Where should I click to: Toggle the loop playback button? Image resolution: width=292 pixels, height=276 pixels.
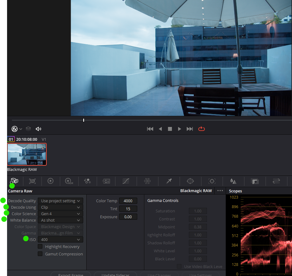[201, 129]
